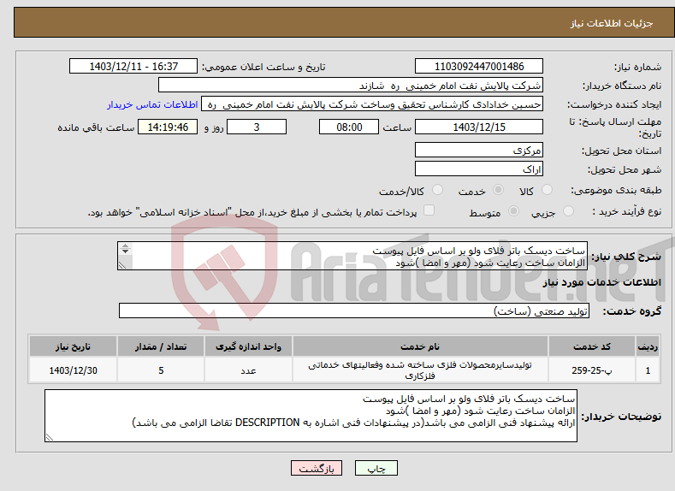The image size is (675, 491).
Task: Select the کالا radio button
Action: (x=547, y=190)
